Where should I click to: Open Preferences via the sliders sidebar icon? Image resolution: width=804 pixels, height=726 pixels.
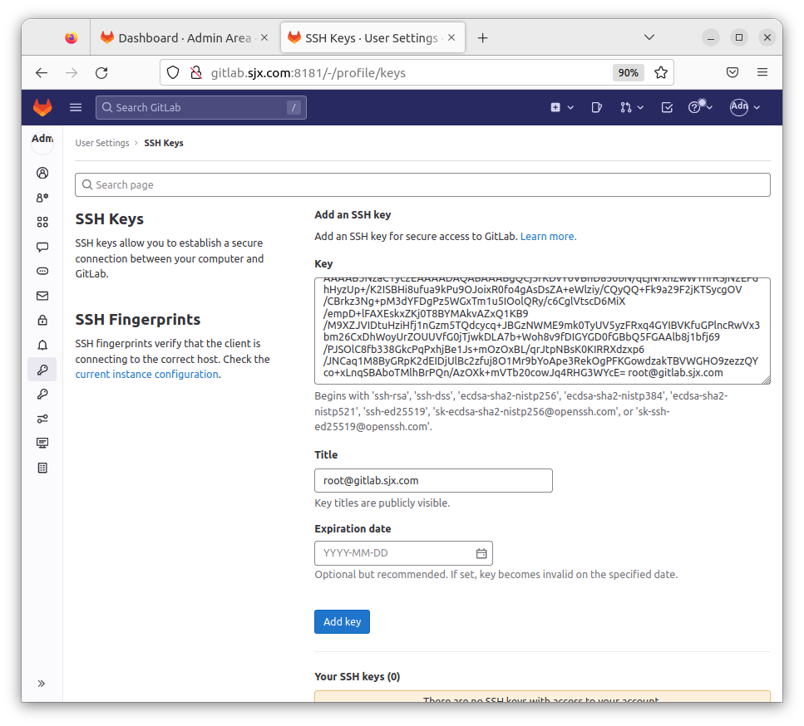(42, 419)
